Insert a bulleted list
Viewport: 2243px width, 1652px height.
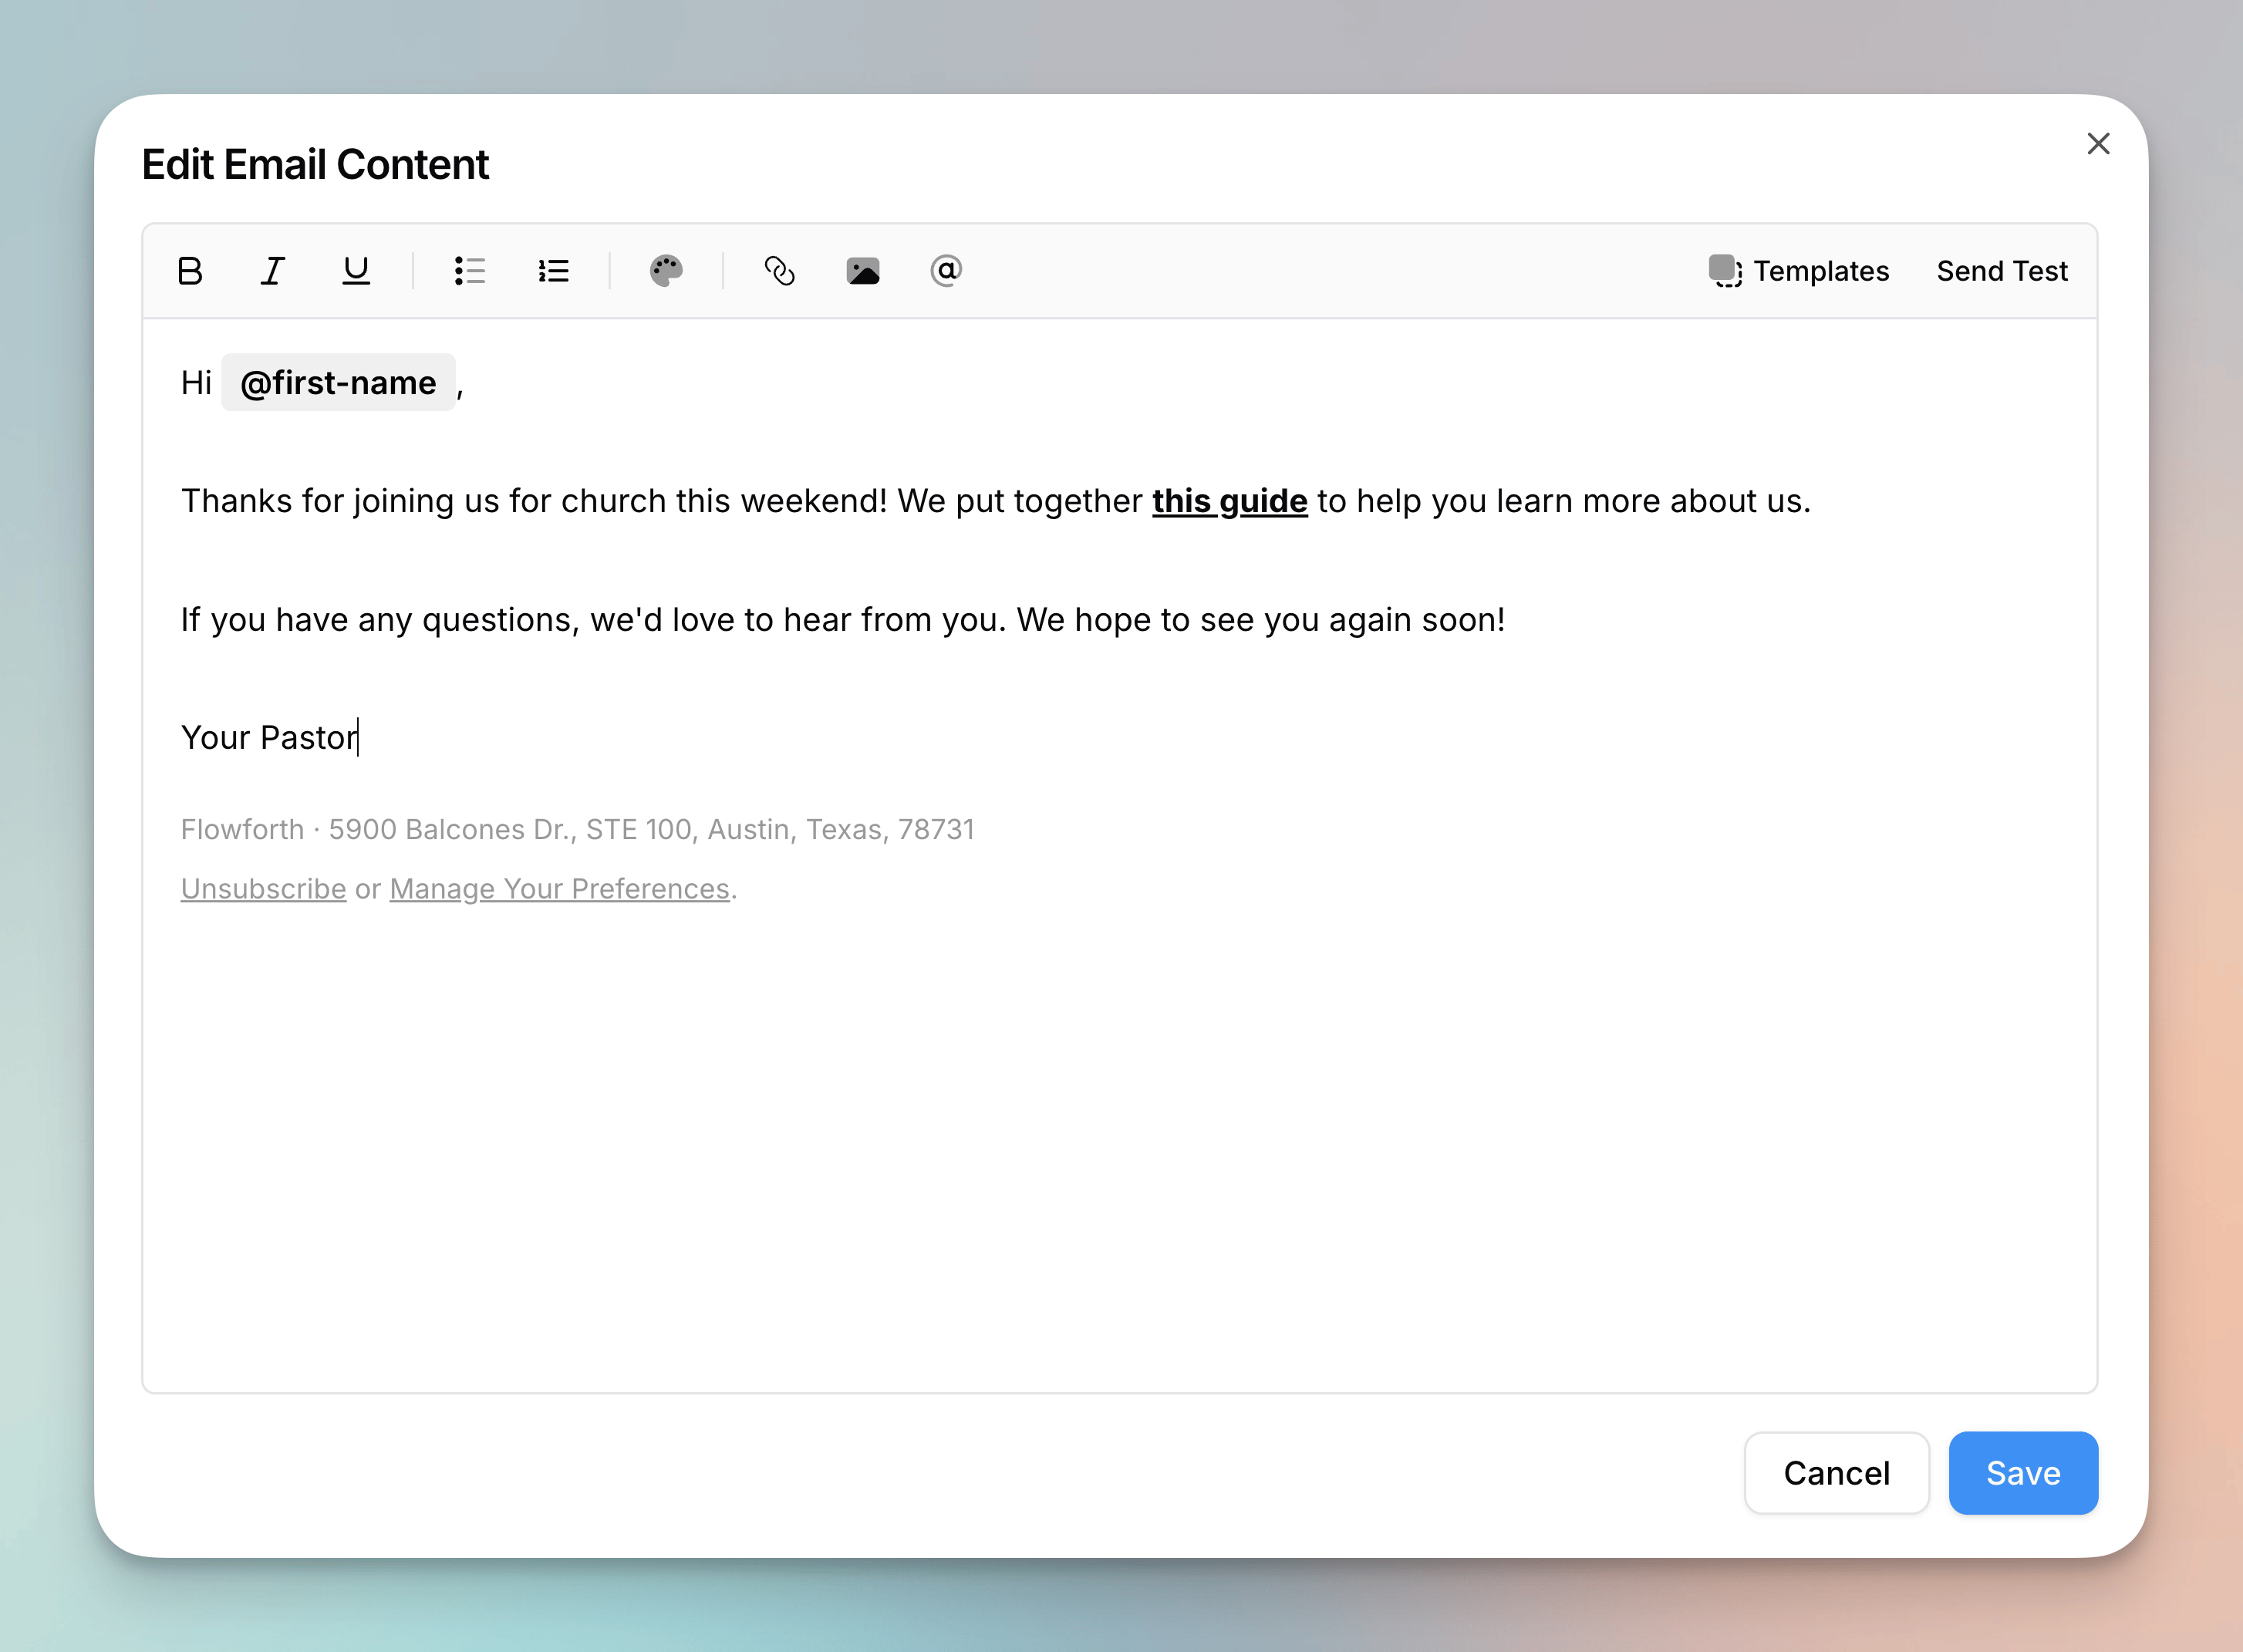point(469,271)
